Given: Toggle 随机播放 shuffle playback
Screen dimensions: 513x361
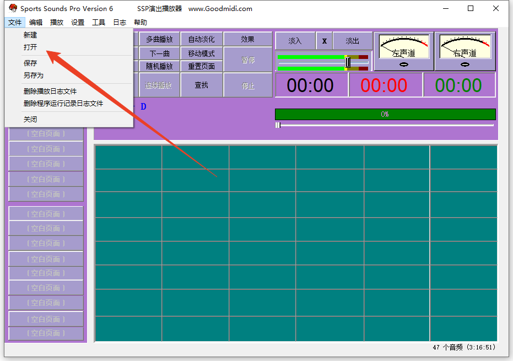Looking at the screenshot, I should pyautogui.click(x=159, y=66).
